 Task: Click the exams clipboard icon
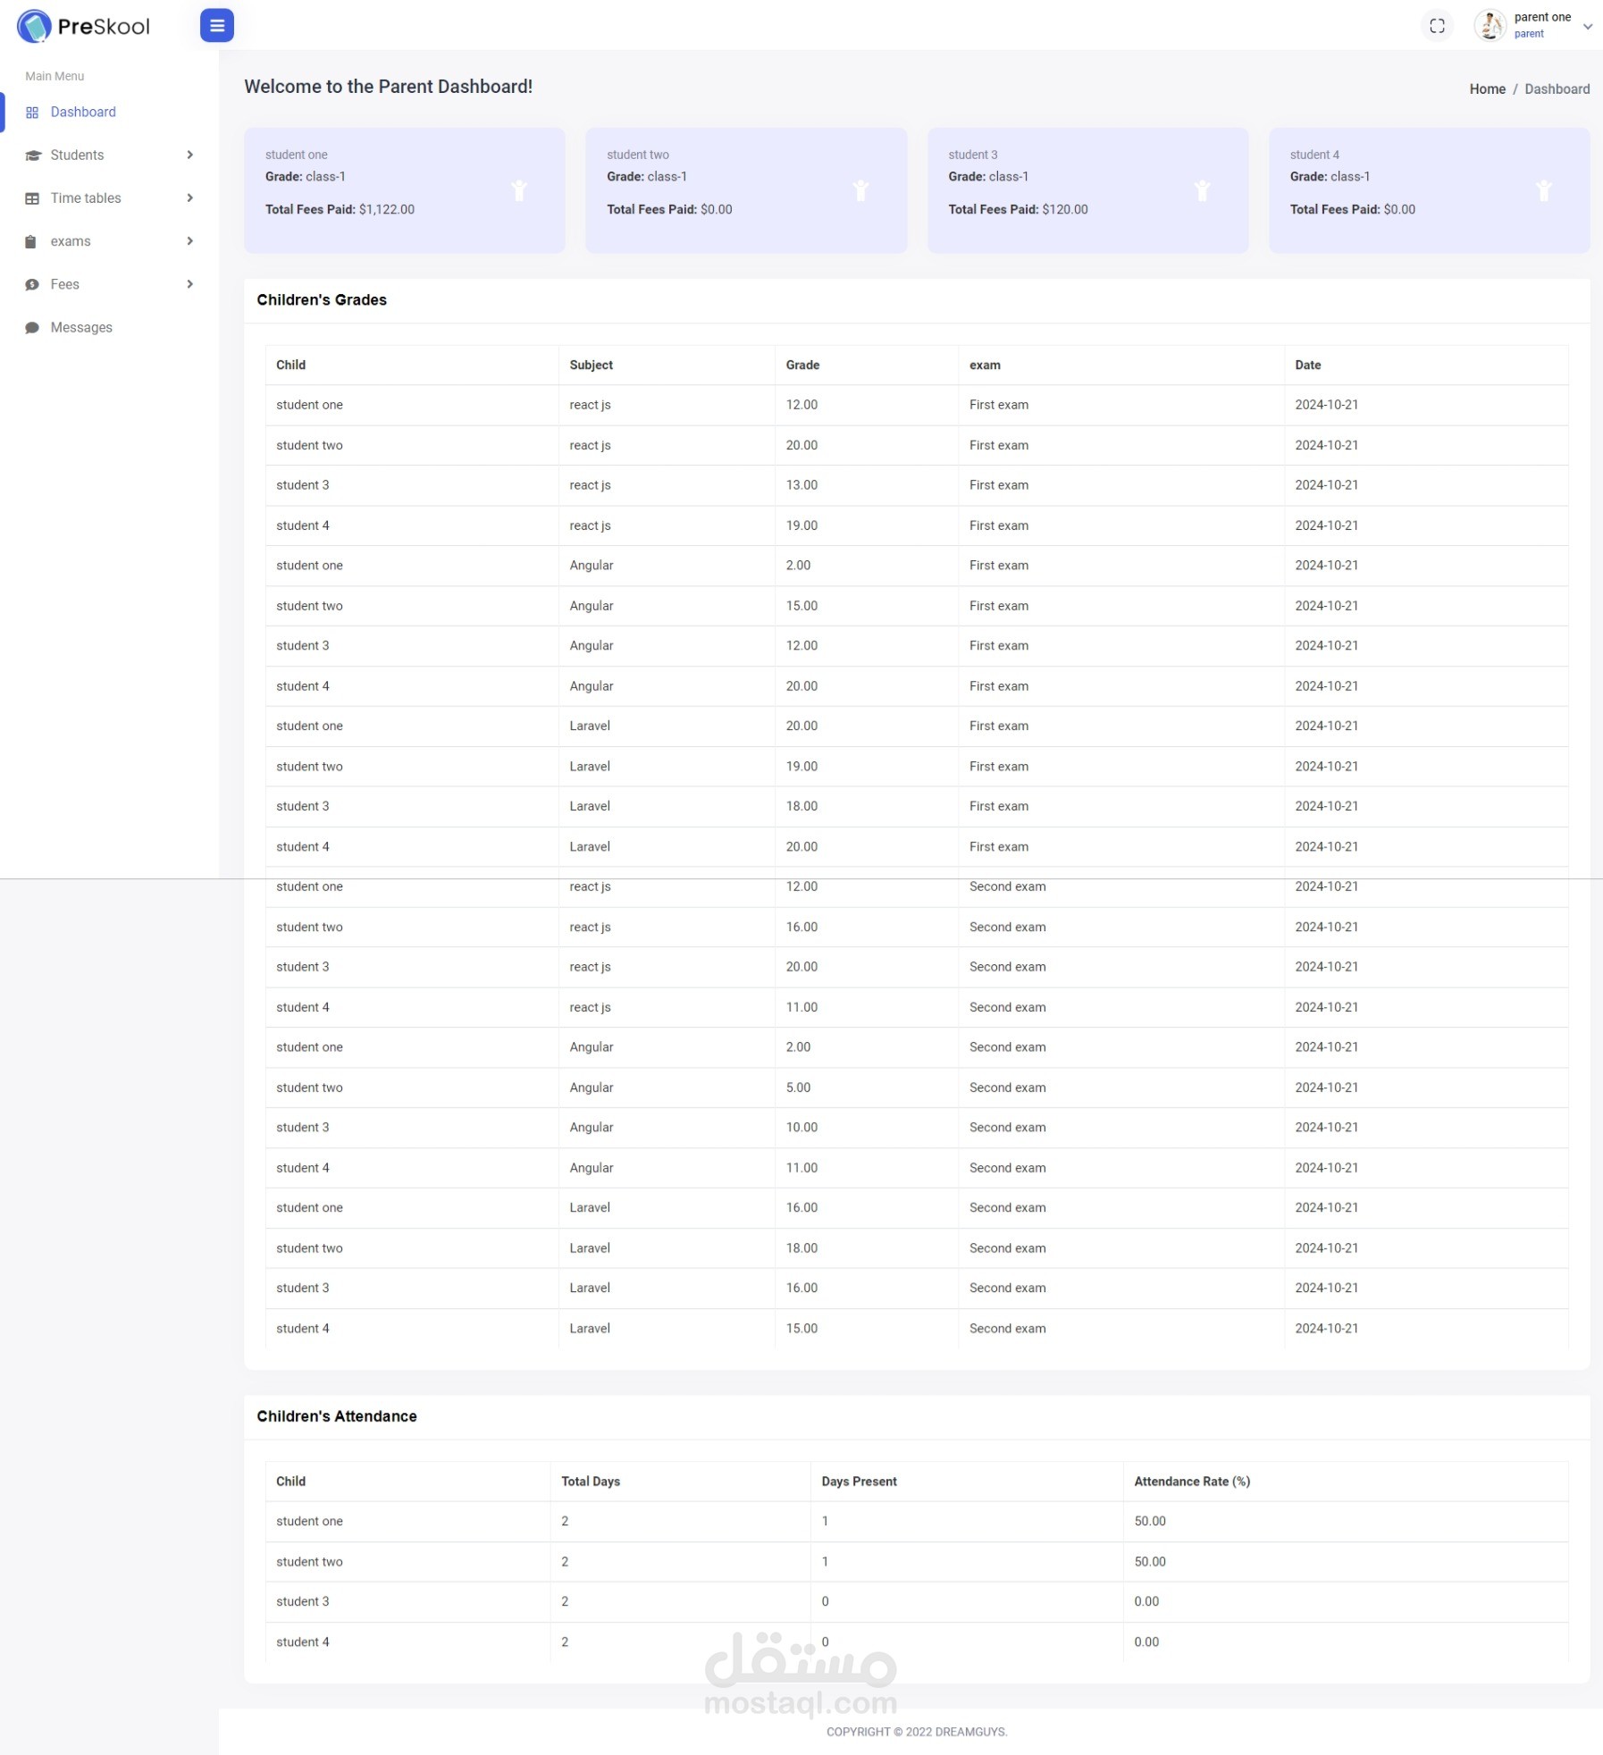point(31,241)
